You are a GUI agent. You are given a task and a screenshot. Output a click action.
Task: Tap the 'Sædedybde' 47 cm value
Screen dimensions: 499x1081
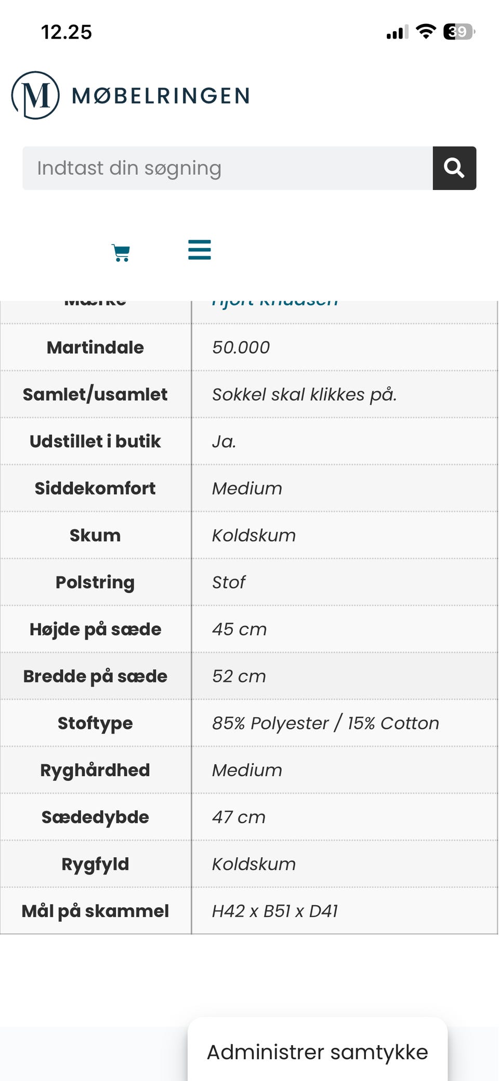click(x=239, y=817)
